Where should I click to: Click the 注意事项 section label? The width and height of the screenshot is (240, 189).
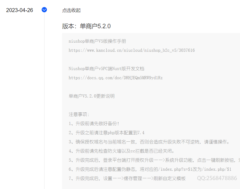pyautogui.click(x=79, y=114)
